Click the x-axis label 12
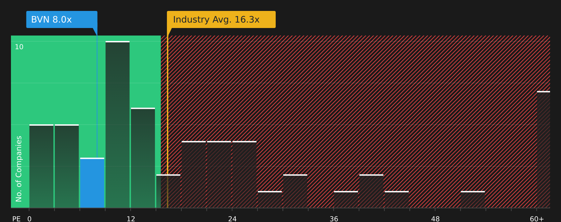The width and height of the screenshot is (561, 222). pyautogui.click(x=131, y=219)
